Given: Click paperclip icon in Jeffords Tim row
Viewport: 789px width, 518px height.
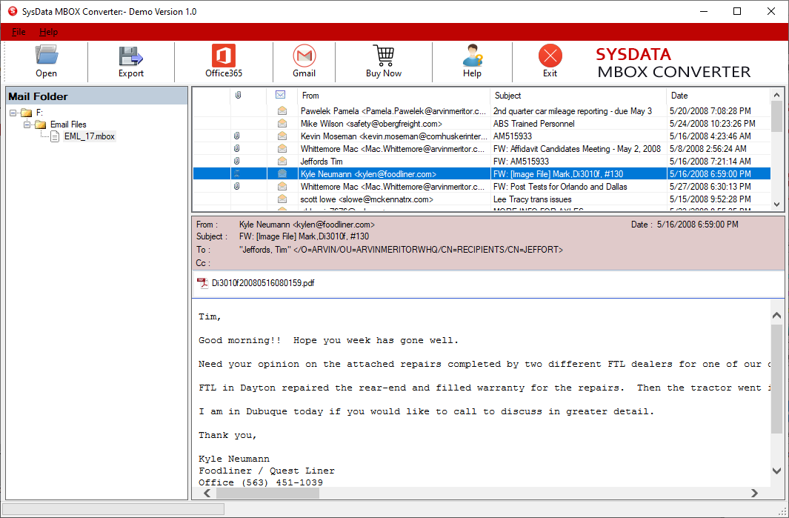Looking at the screenshot, I should click(236, 161).
